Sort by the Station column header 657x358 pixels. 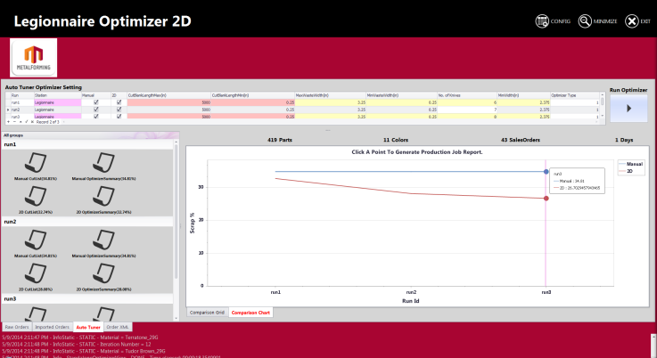(x=57, y=95)
